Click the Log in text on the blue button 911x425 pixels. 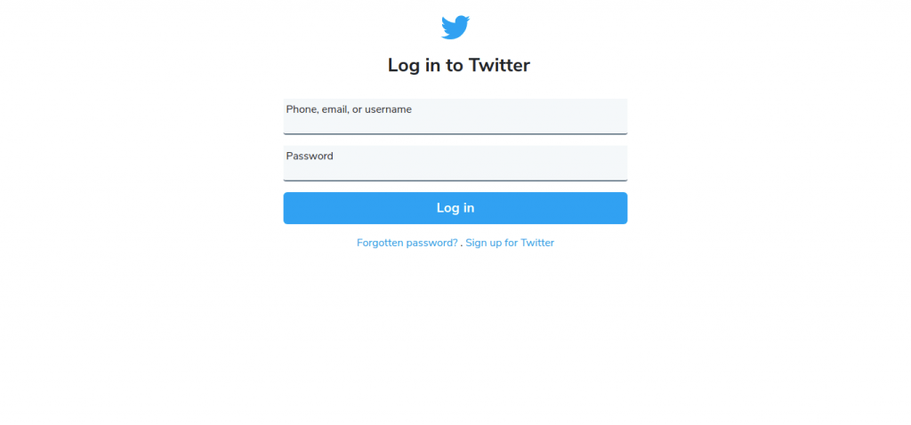455,208
